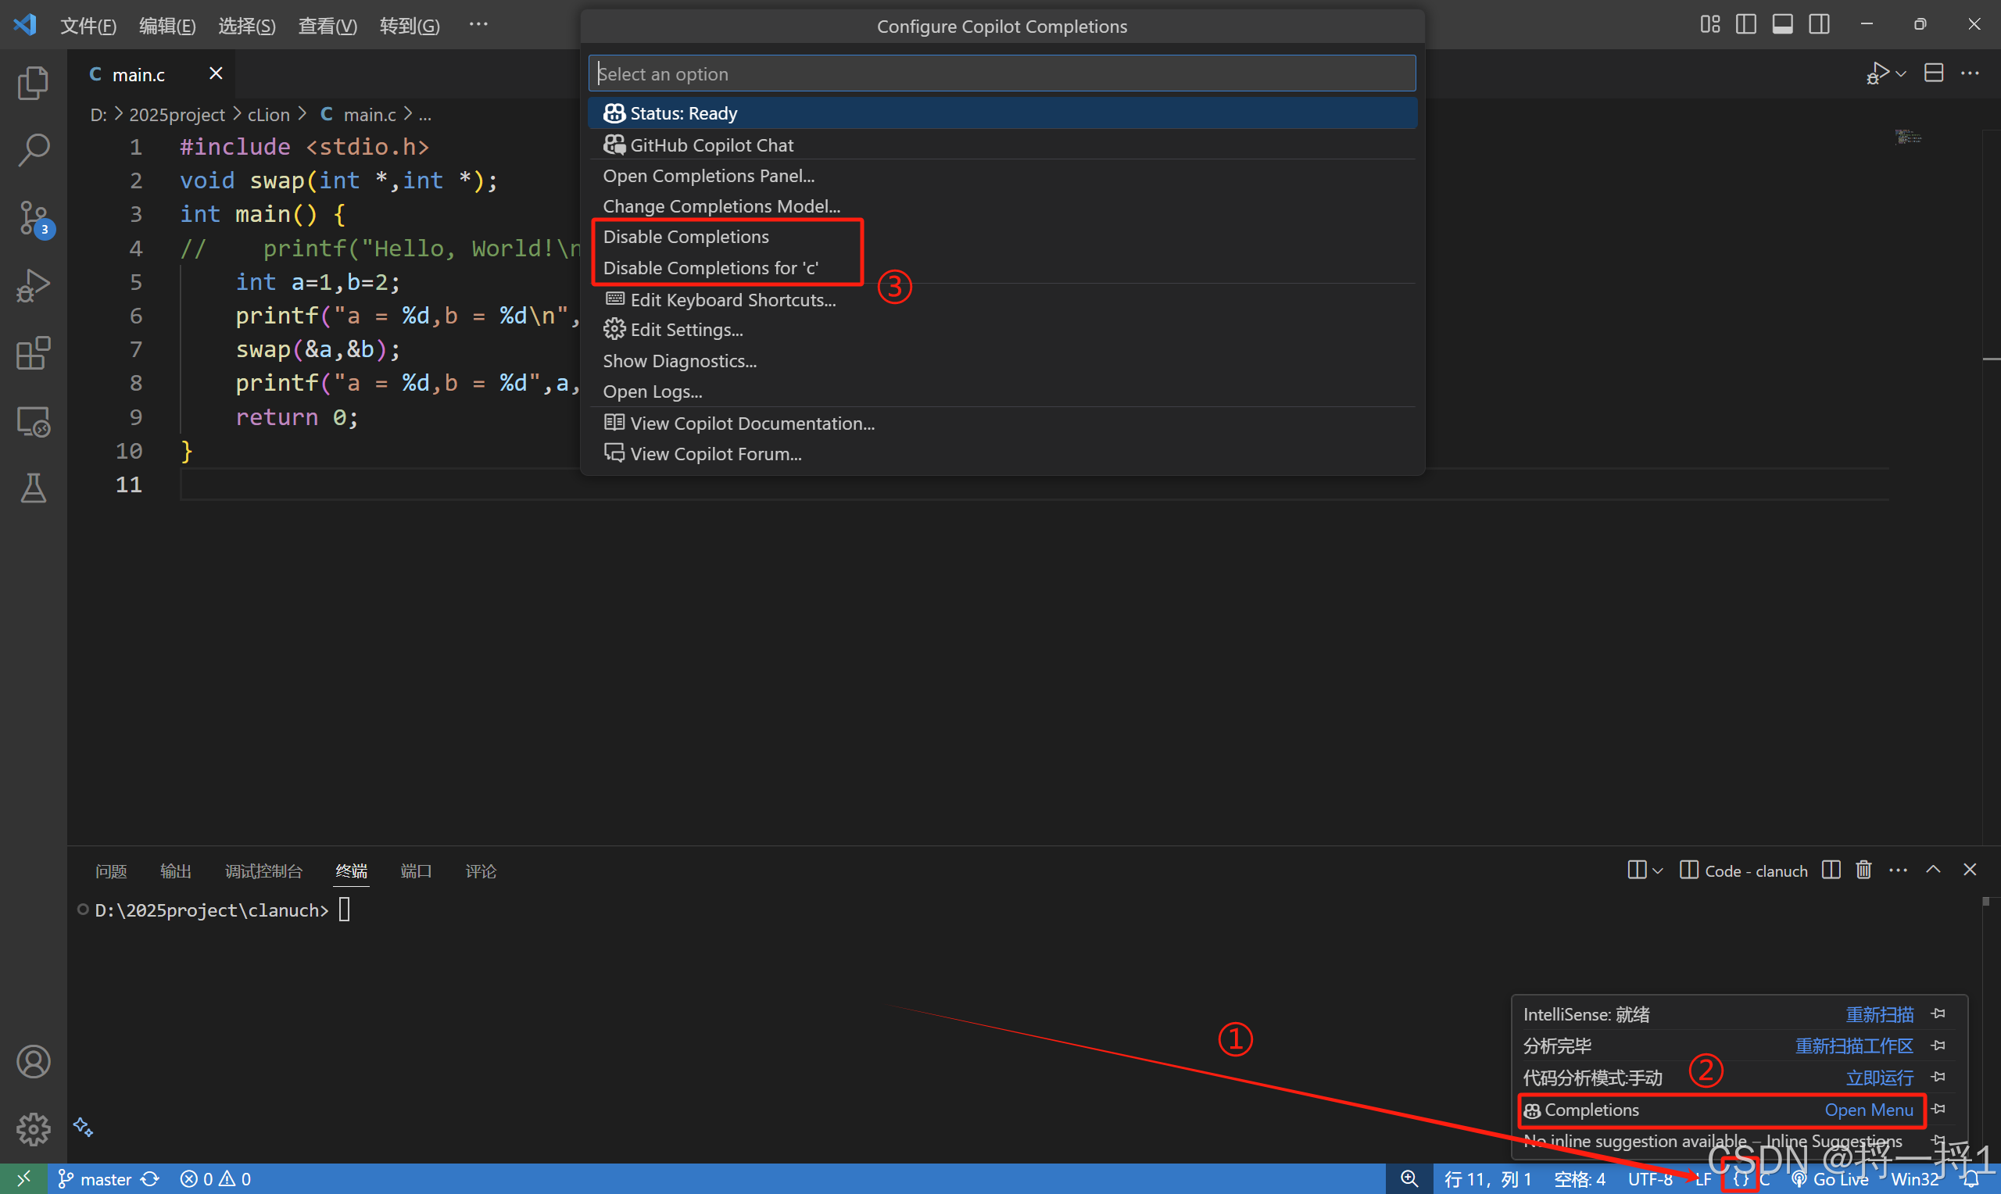The height and width of the screenshot is (1194, 2001).
Task: Open Source Control view with badge
Action: (33, 217)
